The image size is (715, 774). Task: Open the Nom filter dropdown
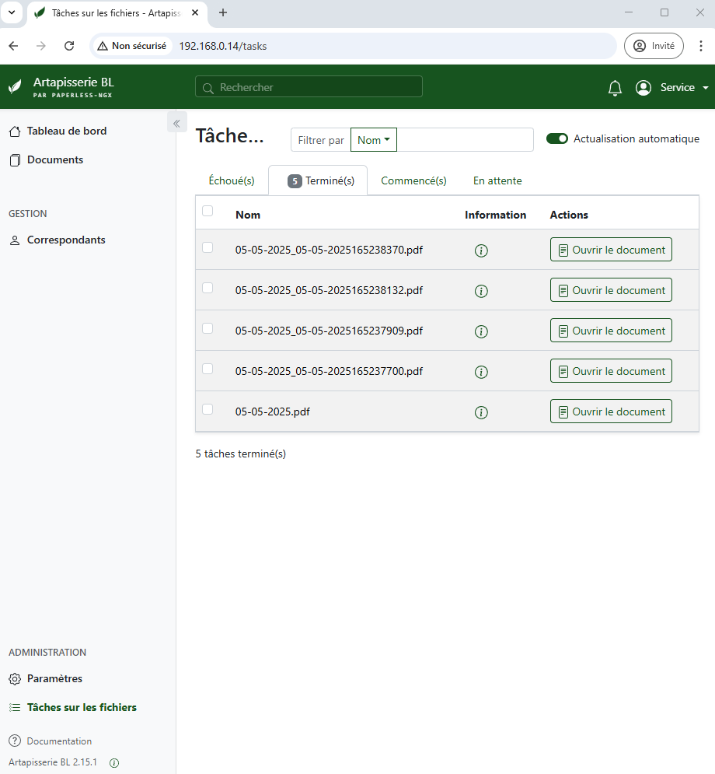374,140
